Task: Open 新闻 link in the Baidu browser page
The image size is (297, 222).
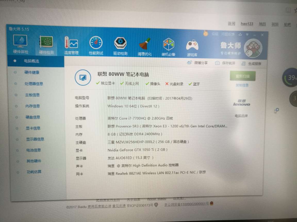Action: 231,24
